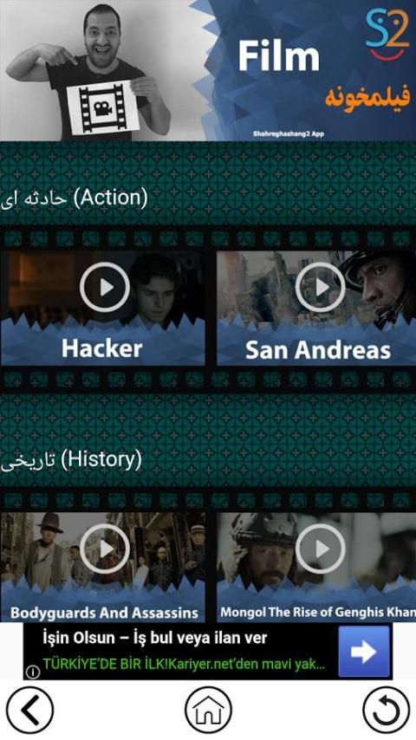Open the ad's blue arrow button
Screen dimensions: 416x740
coord(364,652)
